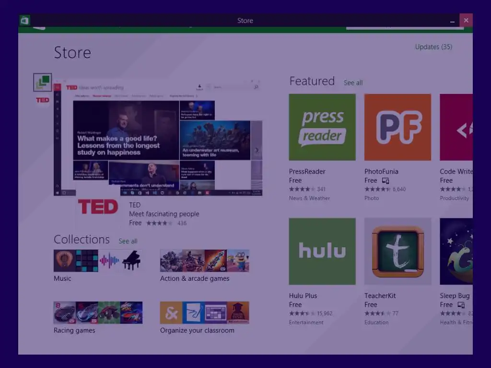491x368 pixels.
Task: Select the green stacked squares spotlight icon
Action: point(43,82)
